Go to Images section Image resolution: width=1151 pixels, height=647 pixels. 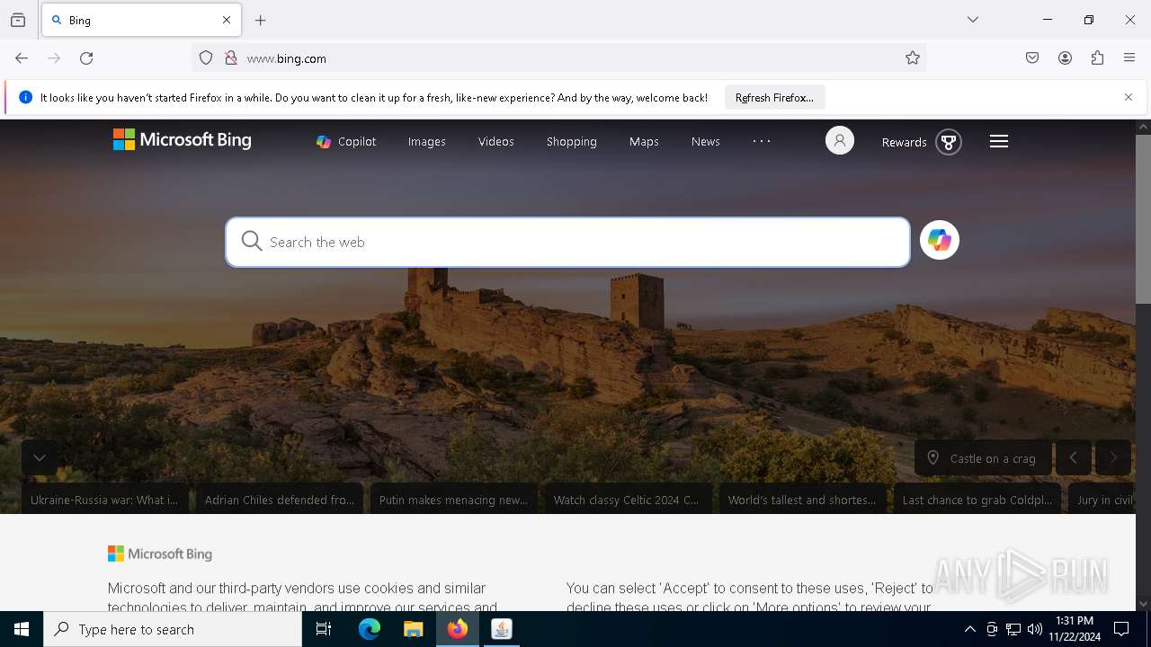click(426, 142)
